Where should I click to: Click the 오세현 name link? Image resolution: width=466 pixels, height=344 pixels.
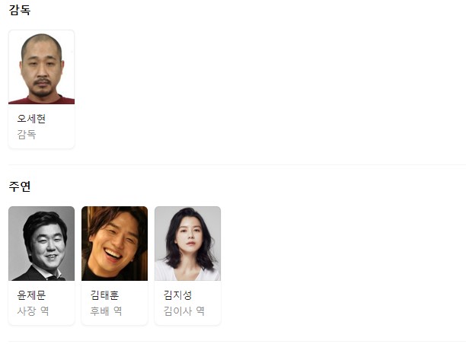tap(31, 119)
